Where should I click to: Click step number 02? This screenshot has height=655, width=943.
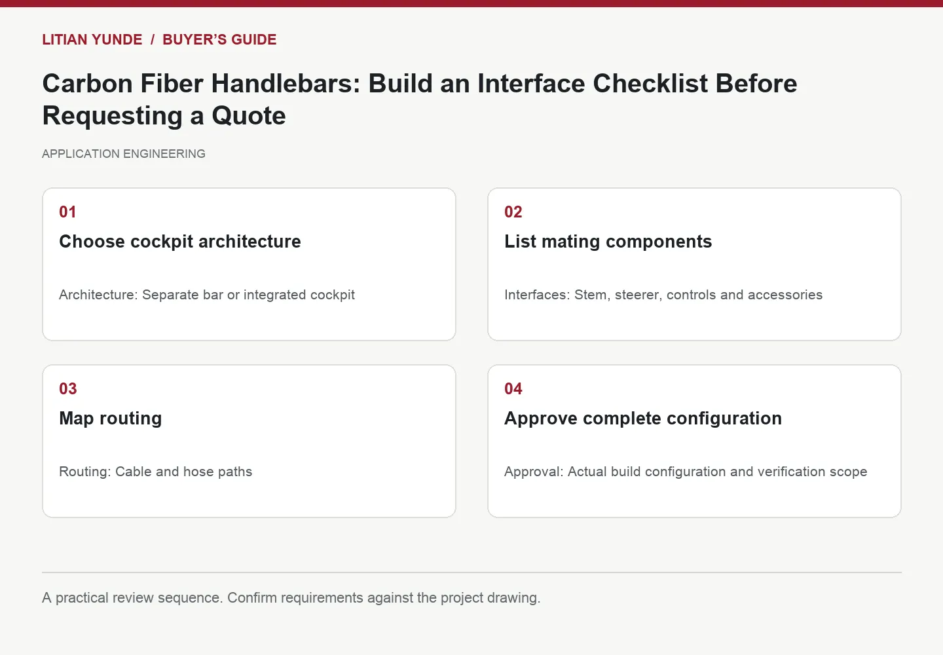click(513, 212)
